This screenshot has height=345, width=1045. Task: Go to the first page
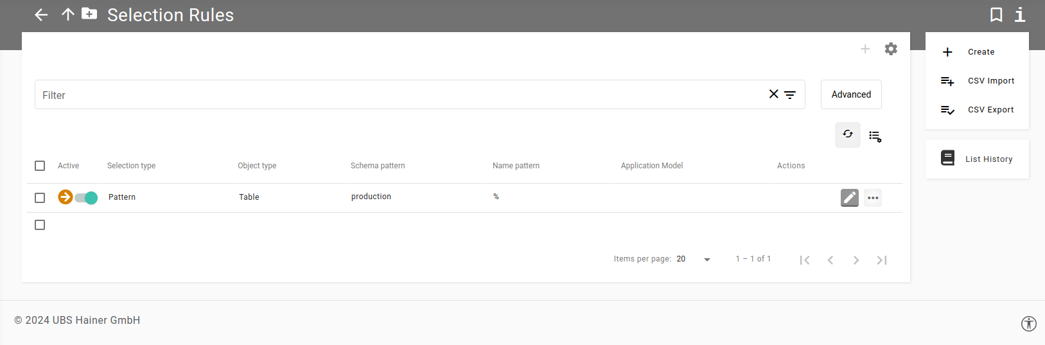pyautogui.click(x=805, y=260)
